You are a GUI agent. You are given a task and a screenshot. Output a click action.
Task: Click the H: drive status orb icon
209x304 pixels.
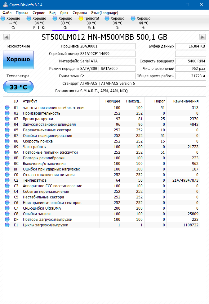(x=133, y=19)
